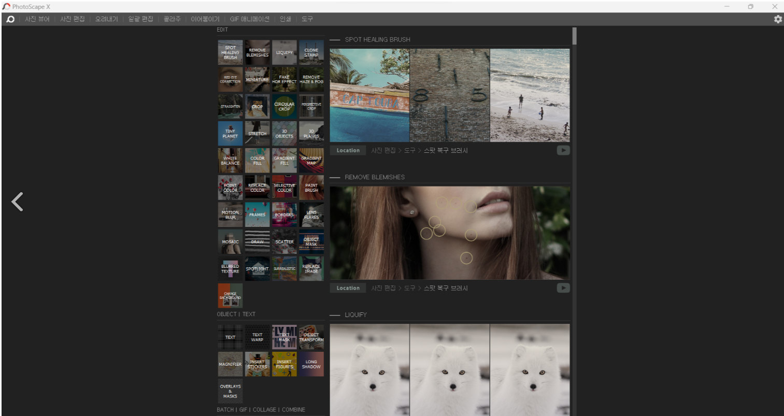Play the Spot Healing Brush tutorial video
The image size is (784, 416).
tap(563, 150)
